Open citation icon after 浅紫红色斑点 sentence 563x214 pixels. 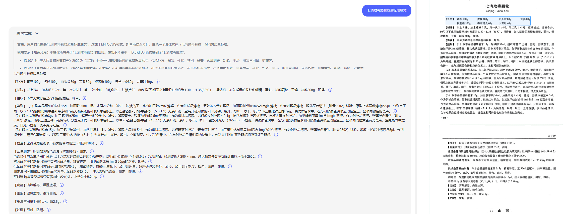tap(276, 135)
